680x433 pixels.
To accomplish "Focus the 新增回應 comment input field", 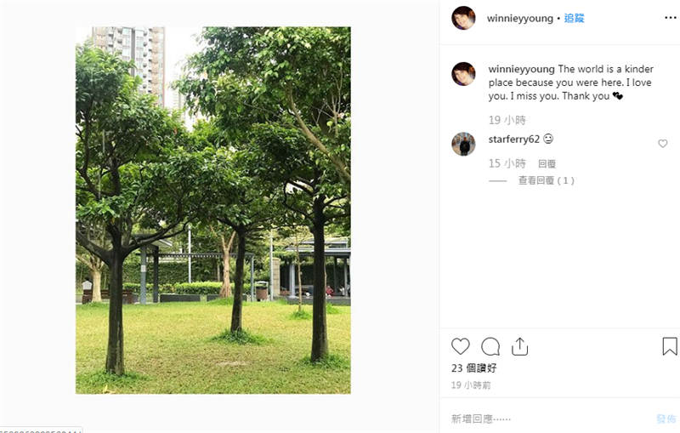I will click(551, 419).
